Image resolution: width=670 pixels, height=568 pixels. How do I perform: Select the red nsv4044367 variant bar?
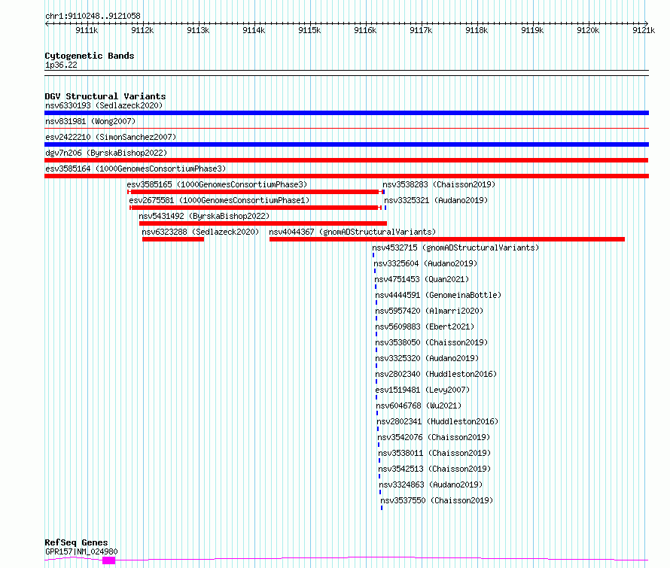point(447,239)
